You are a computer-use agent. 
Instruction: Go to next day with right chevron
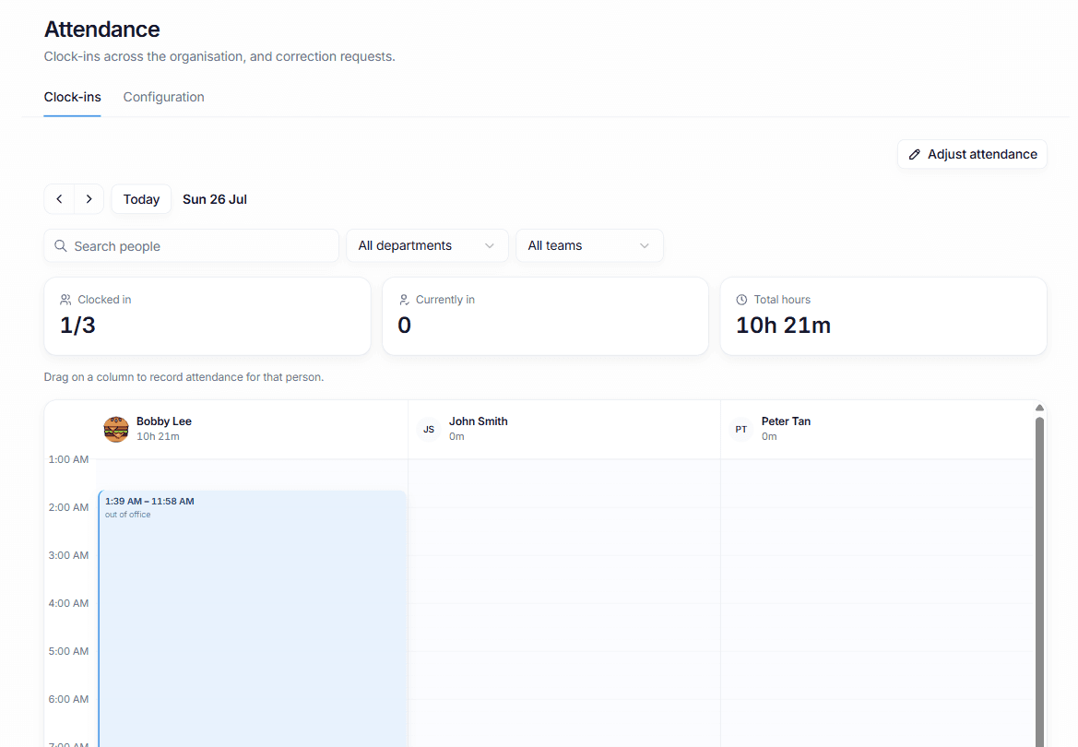[x=89, y=199]
